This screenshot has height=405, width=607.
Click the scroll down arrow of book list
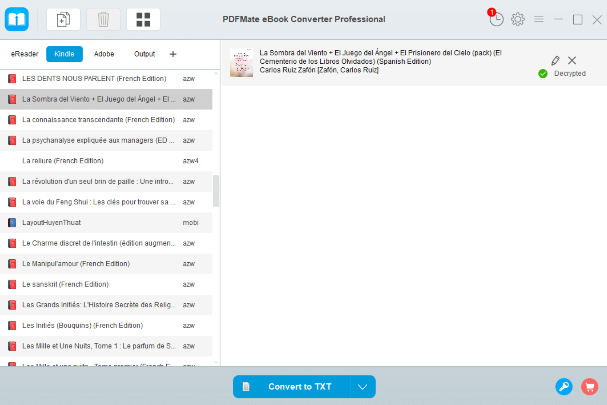tap(216, 362)
